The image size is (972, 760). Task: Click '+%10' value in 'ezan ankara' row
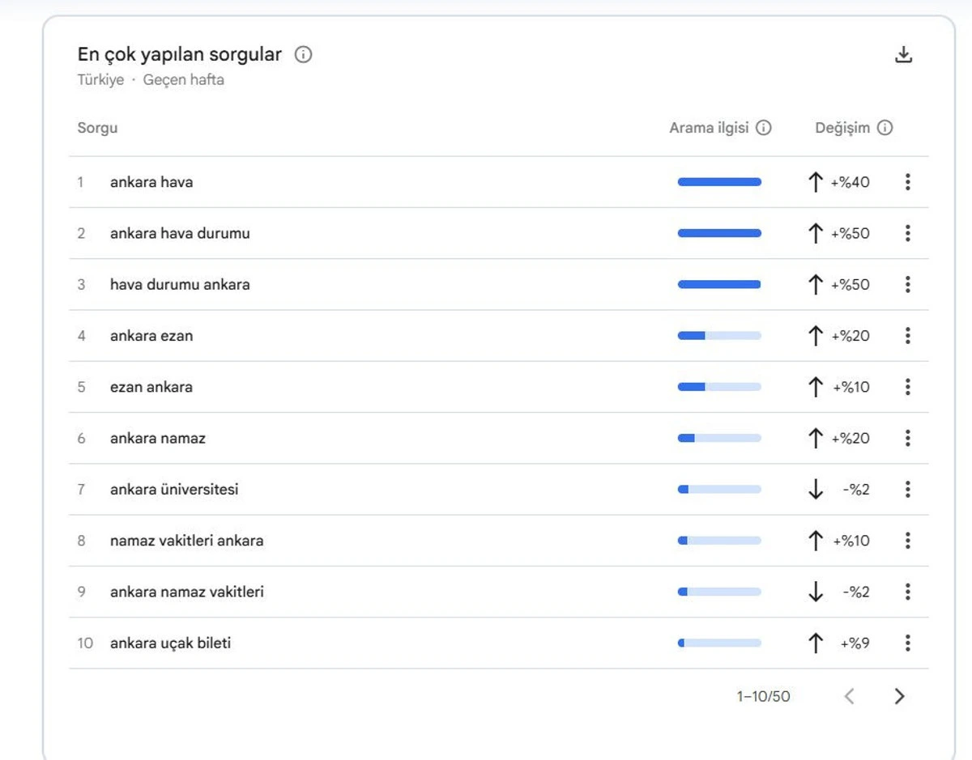[x=851, y=387]
